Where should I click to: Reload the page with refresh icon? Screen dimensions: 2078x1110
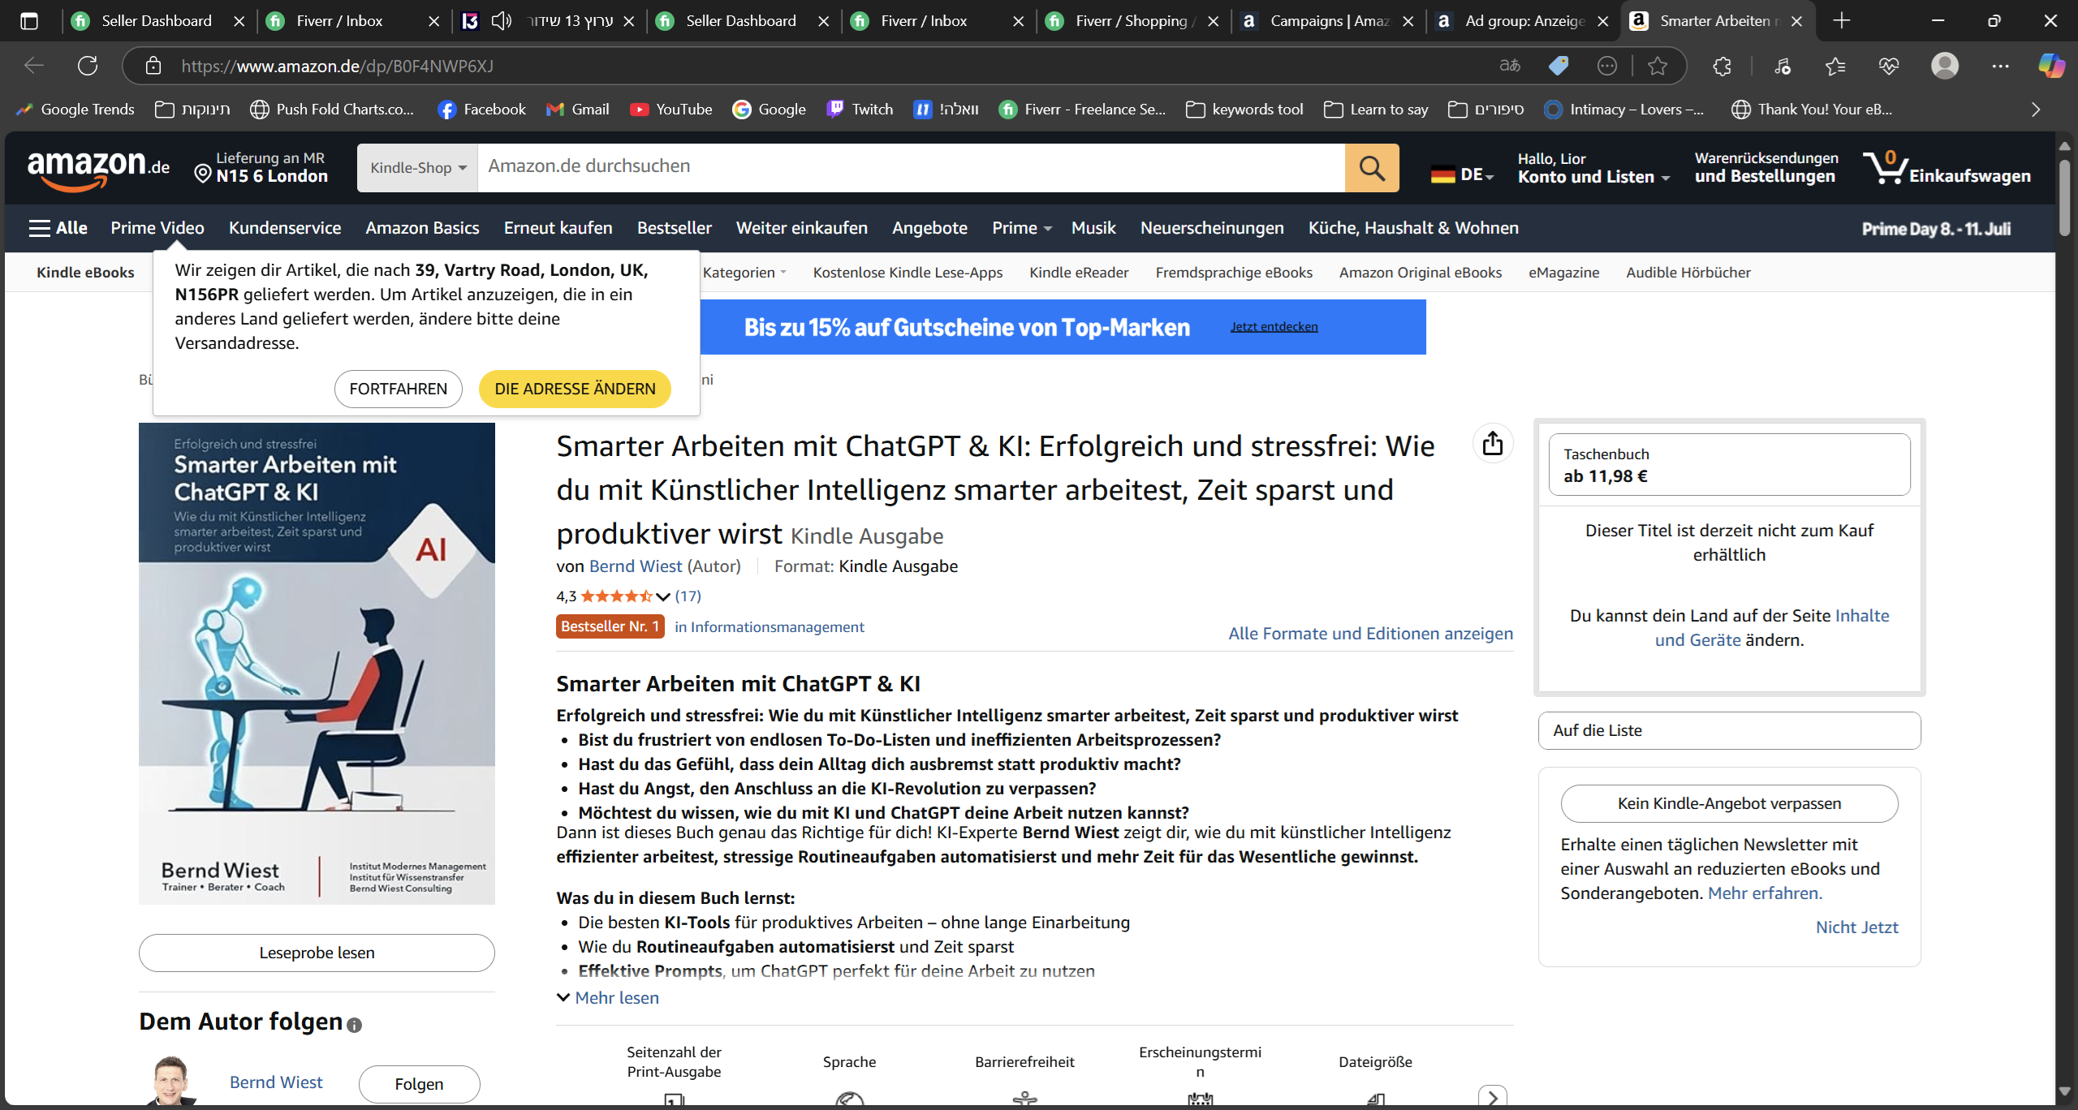click(88, 66)
